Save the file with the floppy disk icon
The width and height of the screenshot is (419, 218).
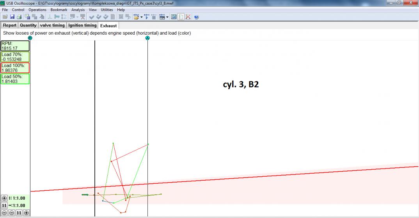pyautogui.click(x=12, y=17)
